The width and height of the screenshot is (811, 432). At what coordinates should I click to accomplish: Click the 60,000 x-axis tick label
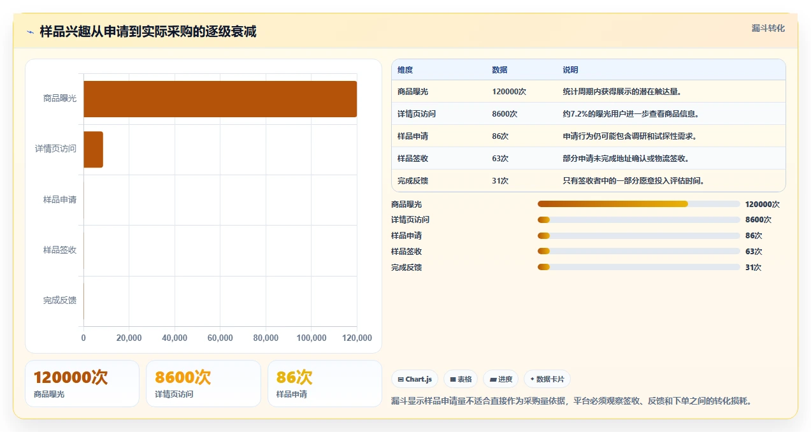[220, 338]
